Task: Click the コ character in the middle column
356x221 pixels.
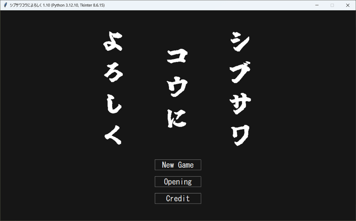Action: coord(177,58)
